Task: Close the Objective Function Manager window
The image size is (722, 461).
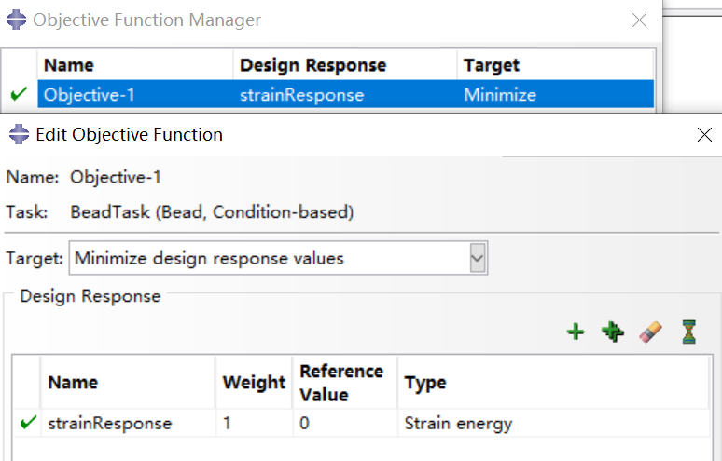Action: [x=639, y=20]
